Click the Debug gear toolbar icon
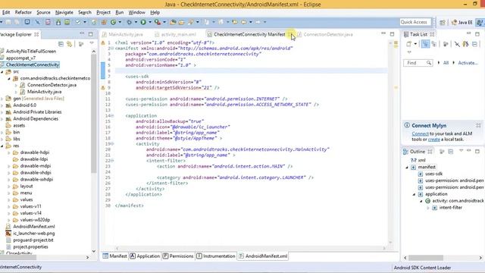The height and width of the screenshot is (273, 485). 129,22
